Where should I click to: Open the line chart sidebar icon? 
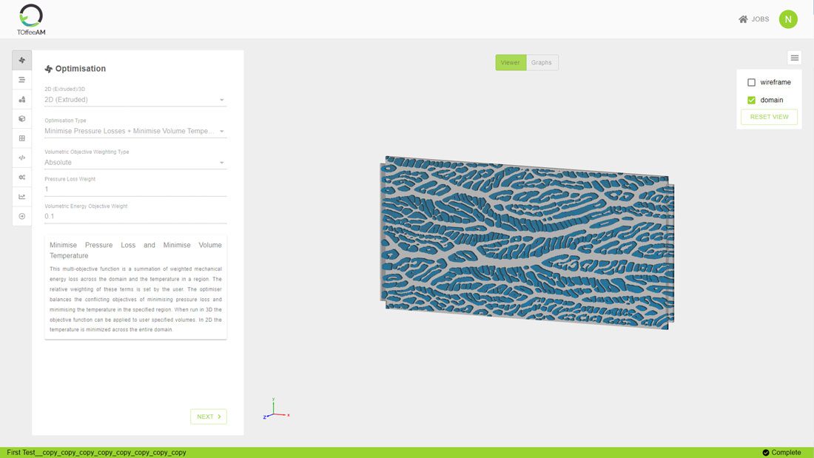point(22,197)
